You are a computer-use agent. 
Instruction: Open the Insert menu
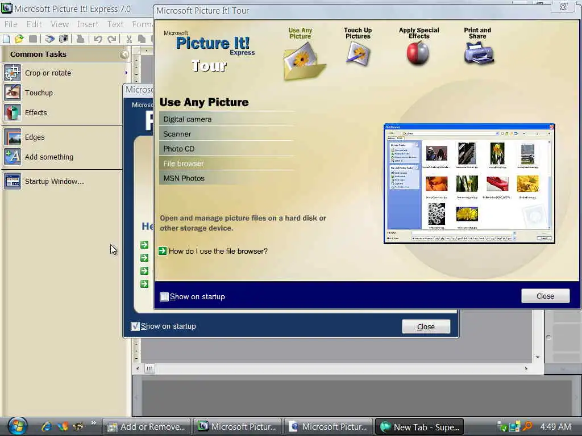tap(88, 24)
